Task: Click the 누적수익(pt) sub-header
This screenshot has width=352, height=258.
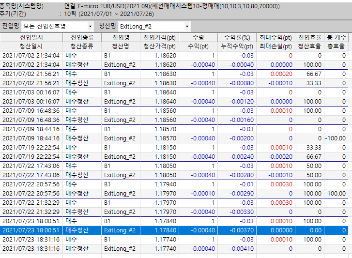Action: (237, 46)
